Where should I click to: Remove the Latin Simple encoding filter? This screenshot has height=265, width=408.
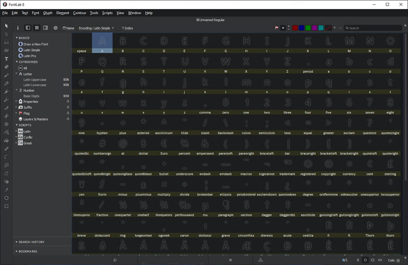coord(113,28)
